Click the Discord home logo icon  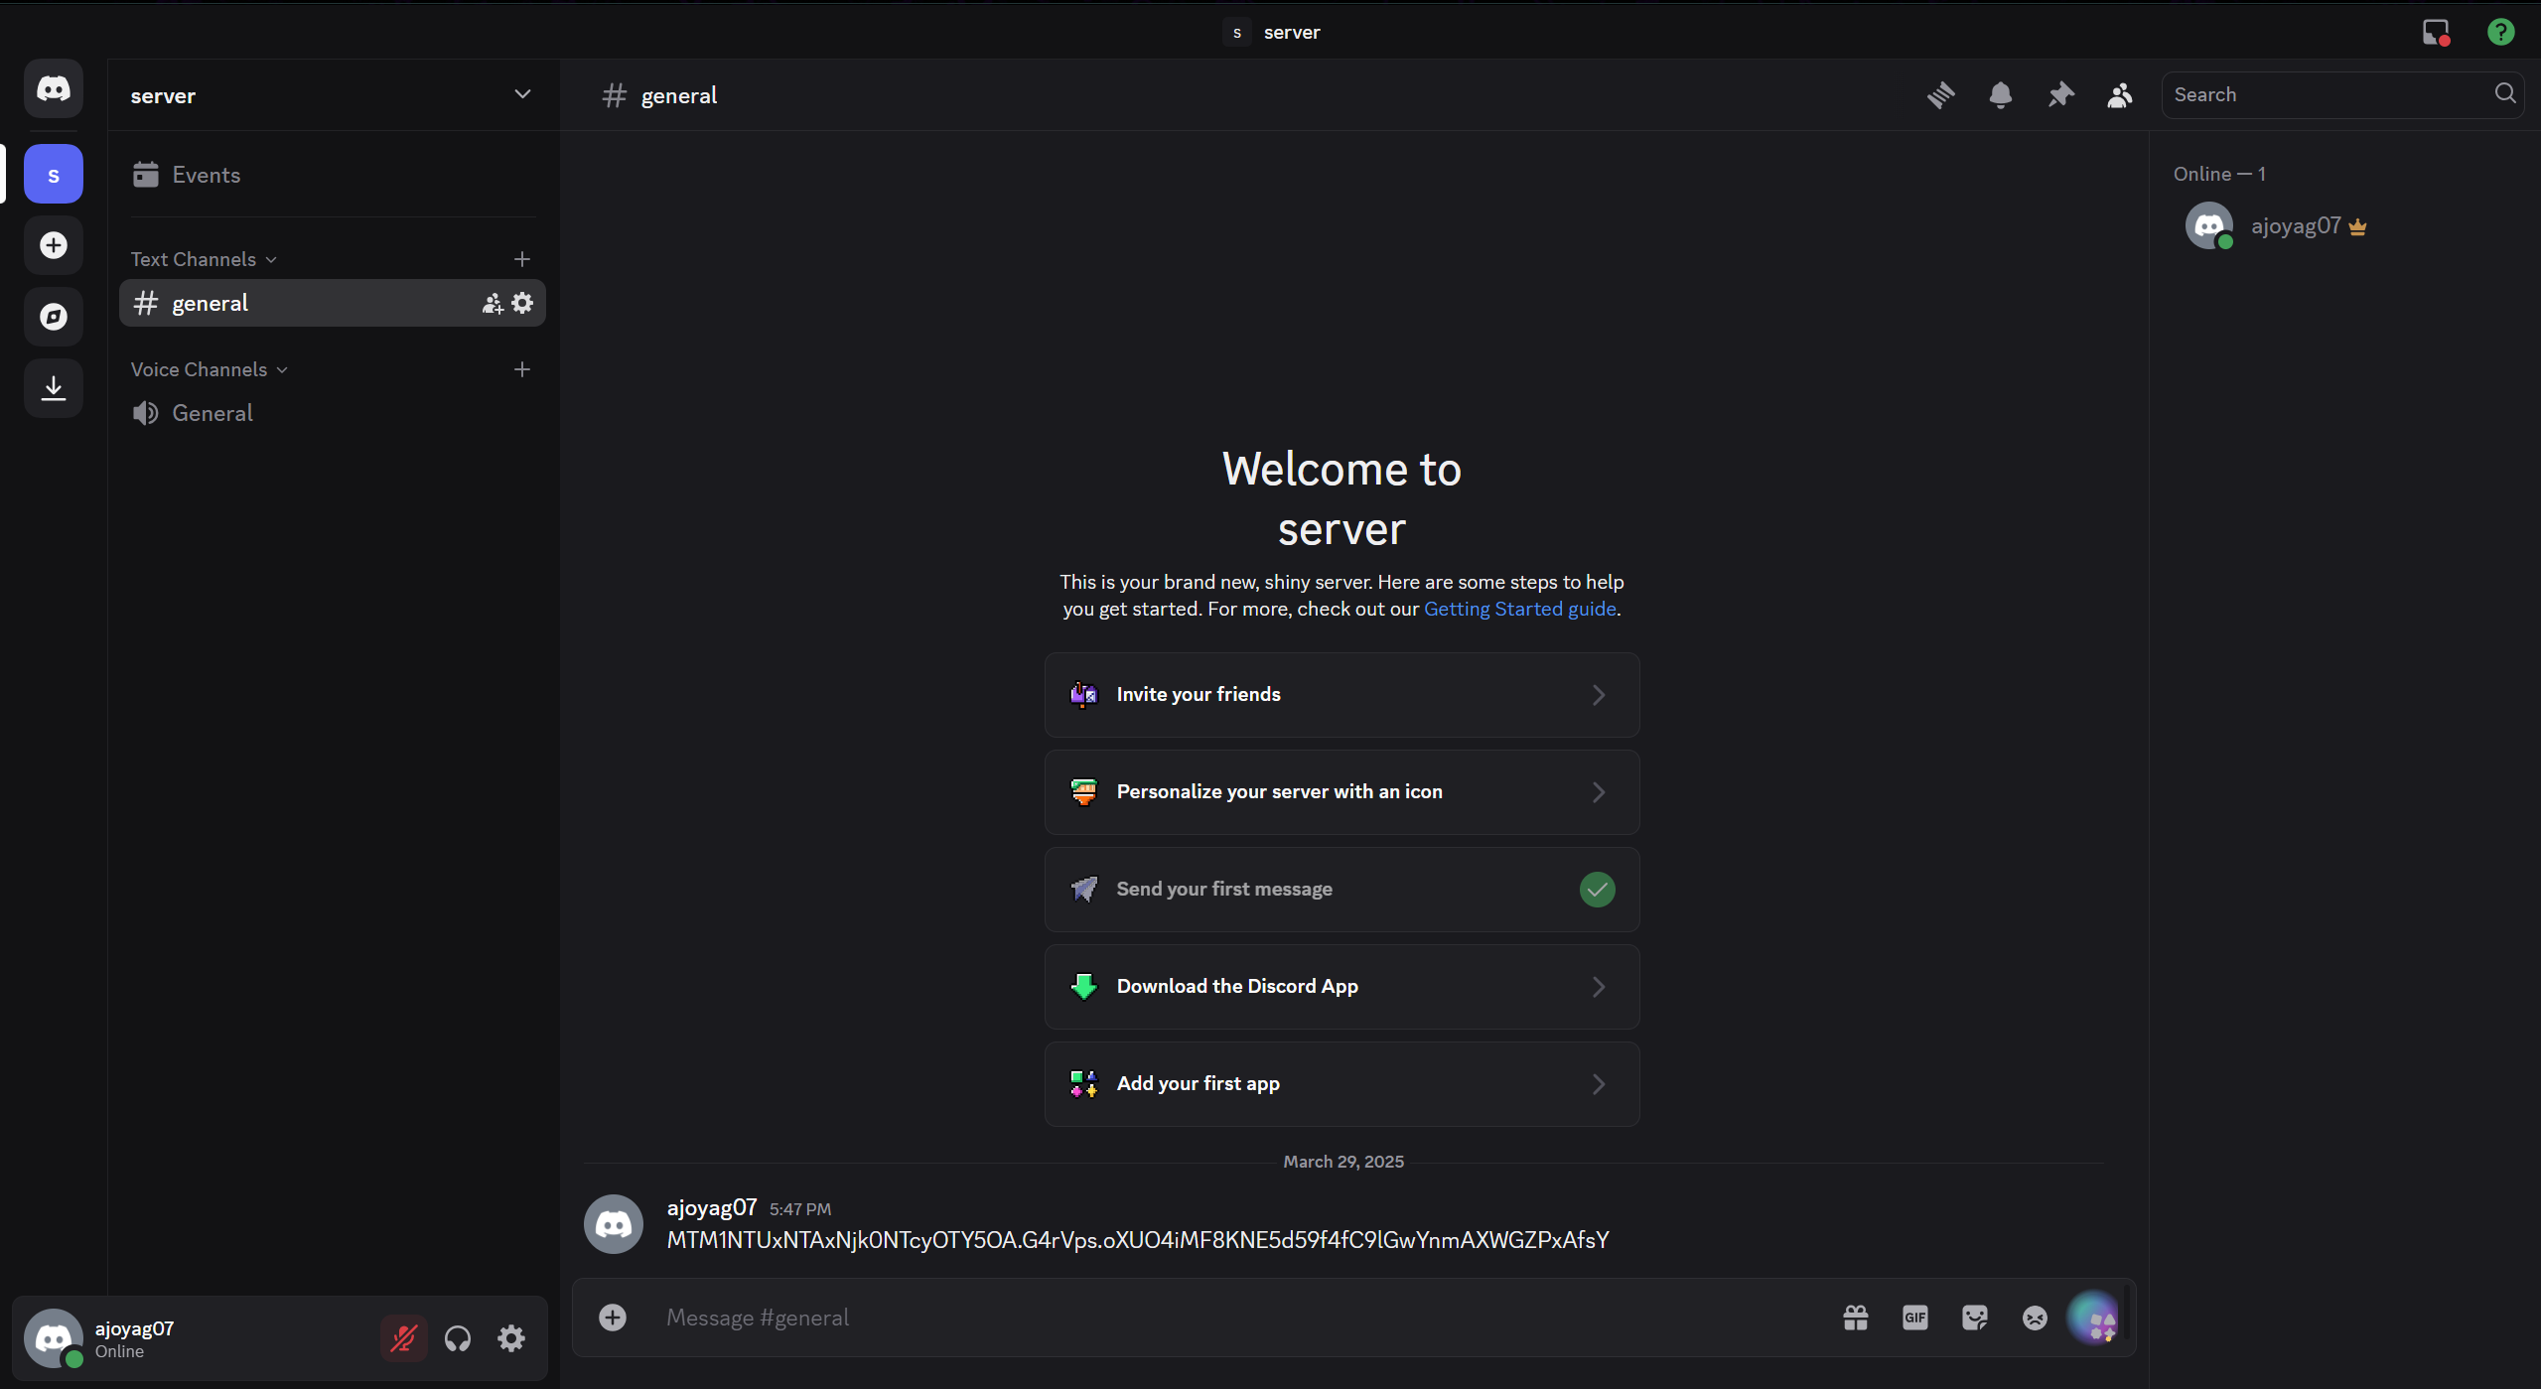pyautogui.click(x=52, y=88)
